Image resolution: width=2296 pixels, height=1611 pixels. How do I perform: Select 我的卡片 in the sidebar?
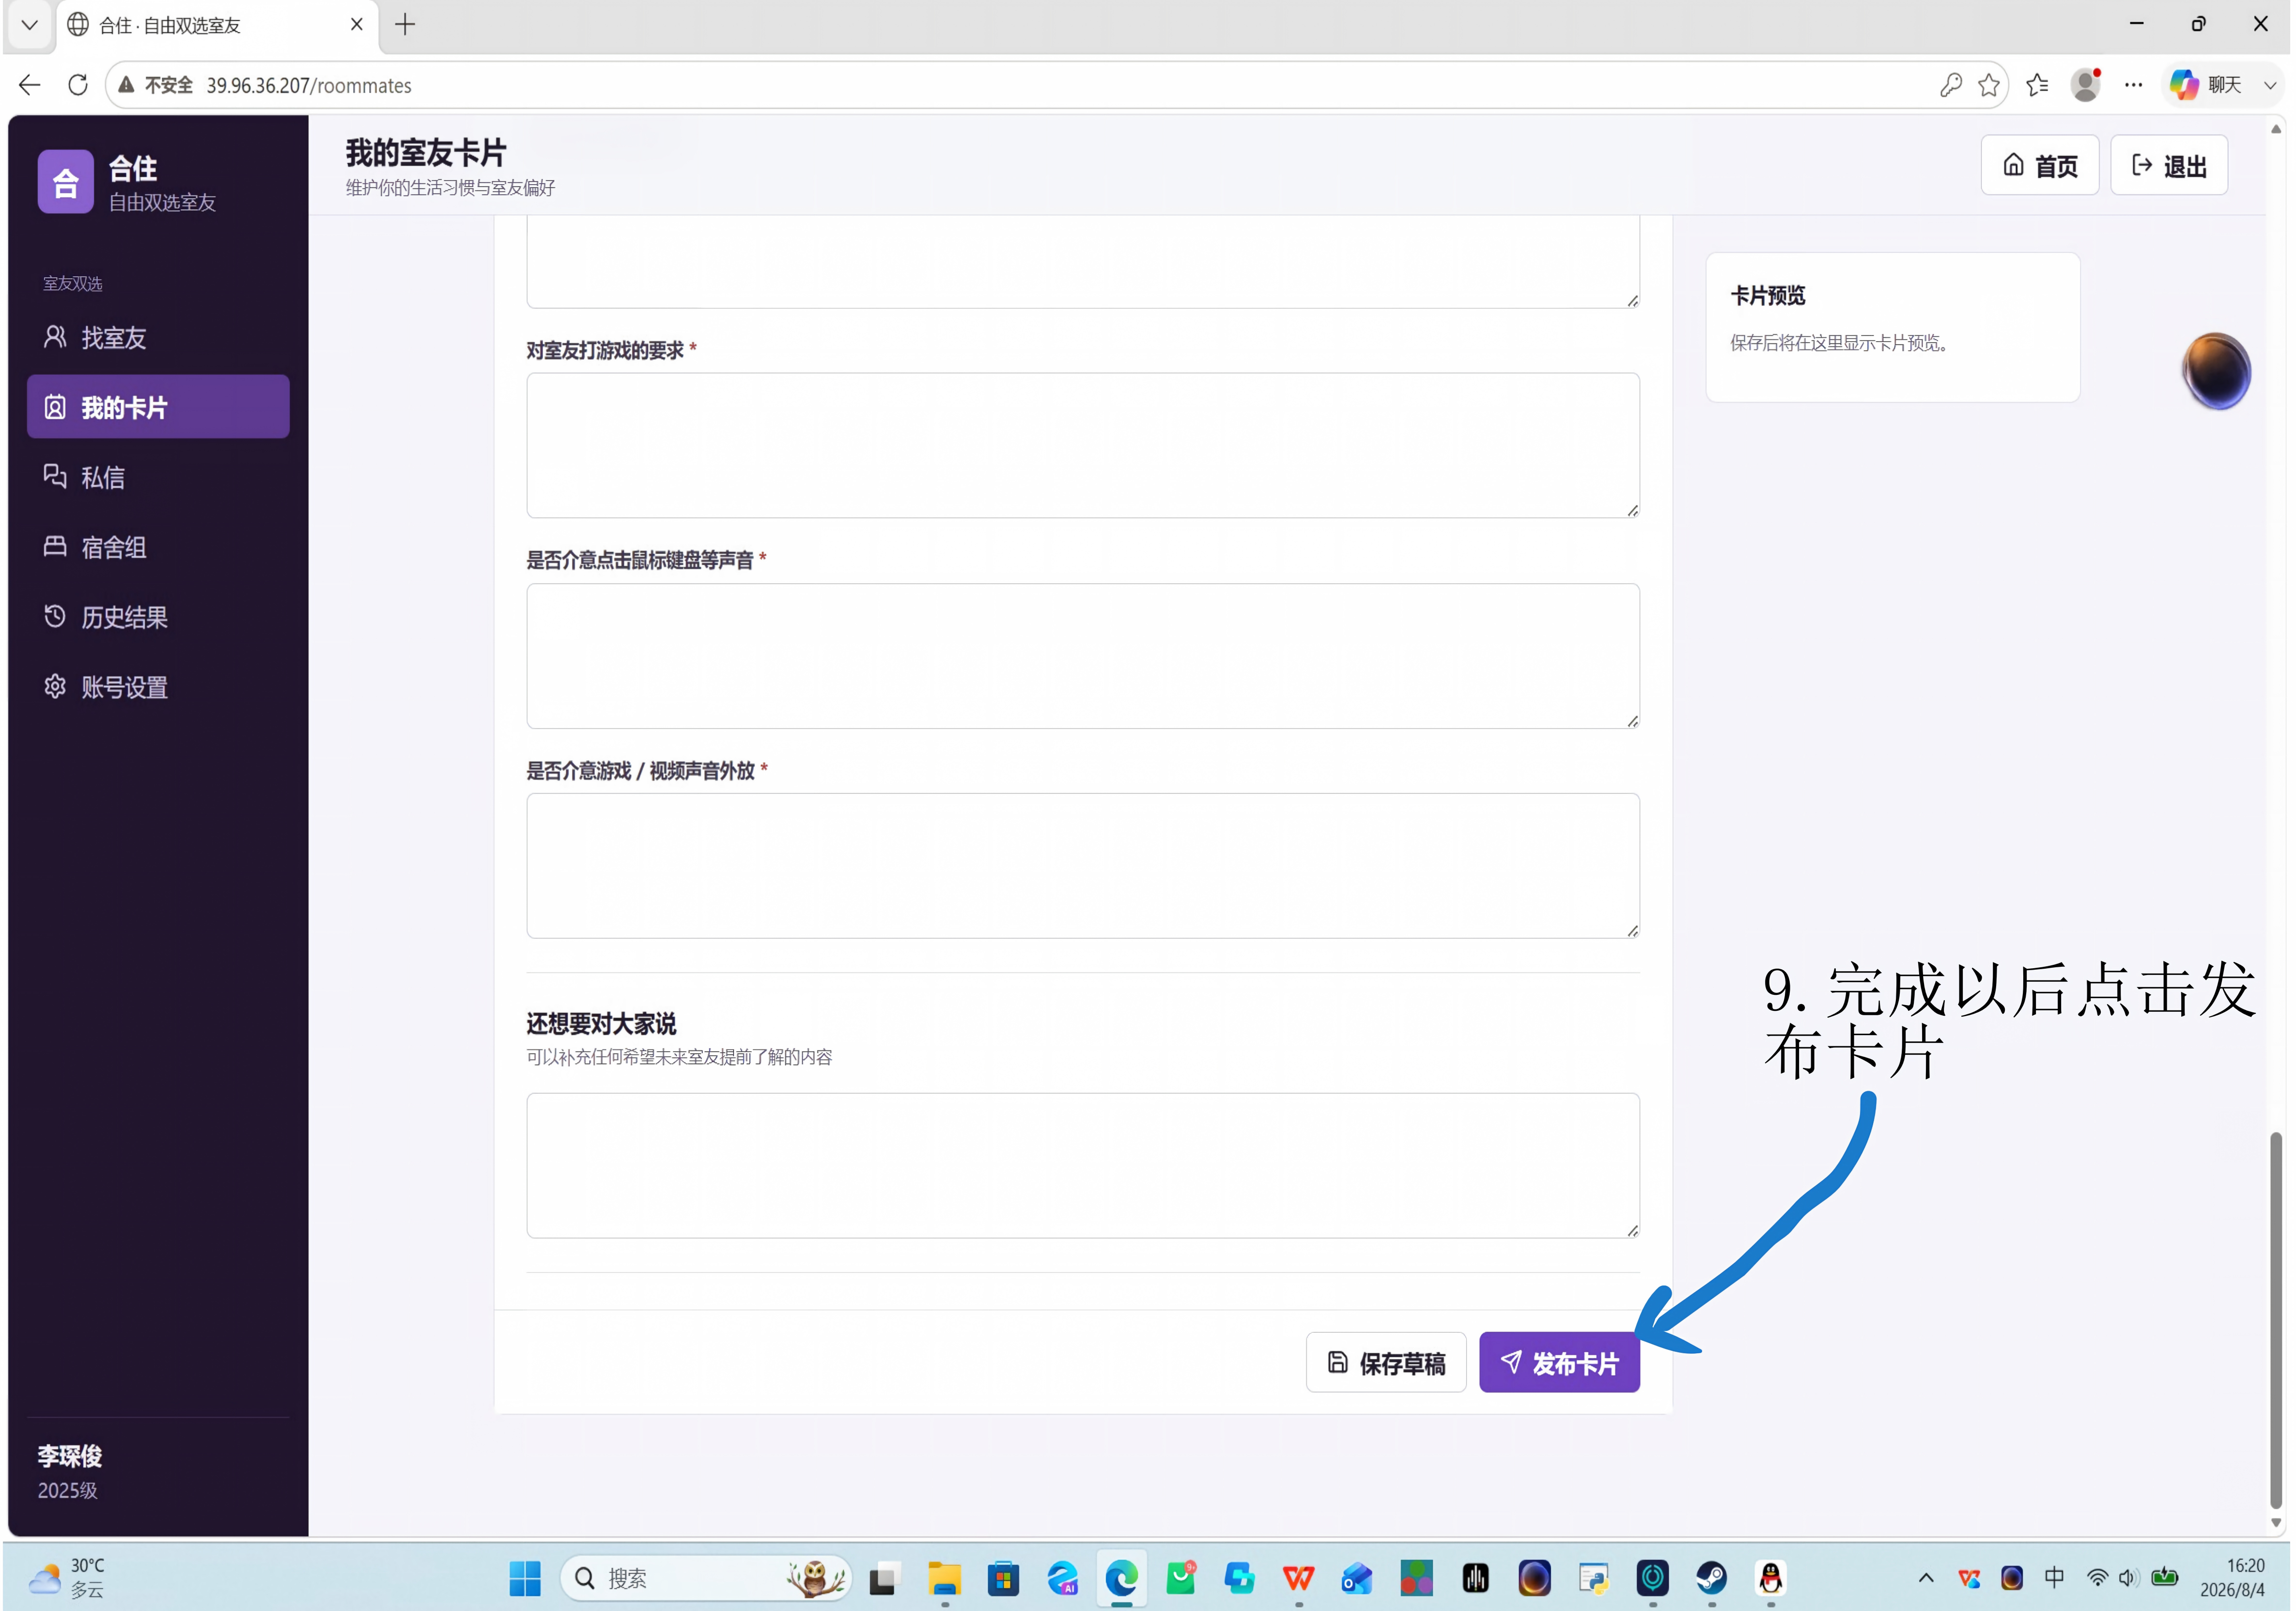[158, 407]
